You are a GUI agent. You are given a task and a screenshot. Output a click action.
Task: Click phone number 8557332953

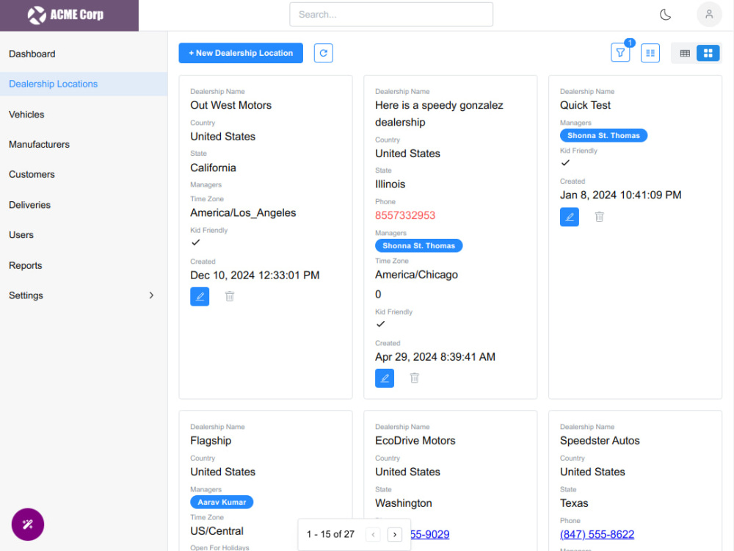pos(405,215)
